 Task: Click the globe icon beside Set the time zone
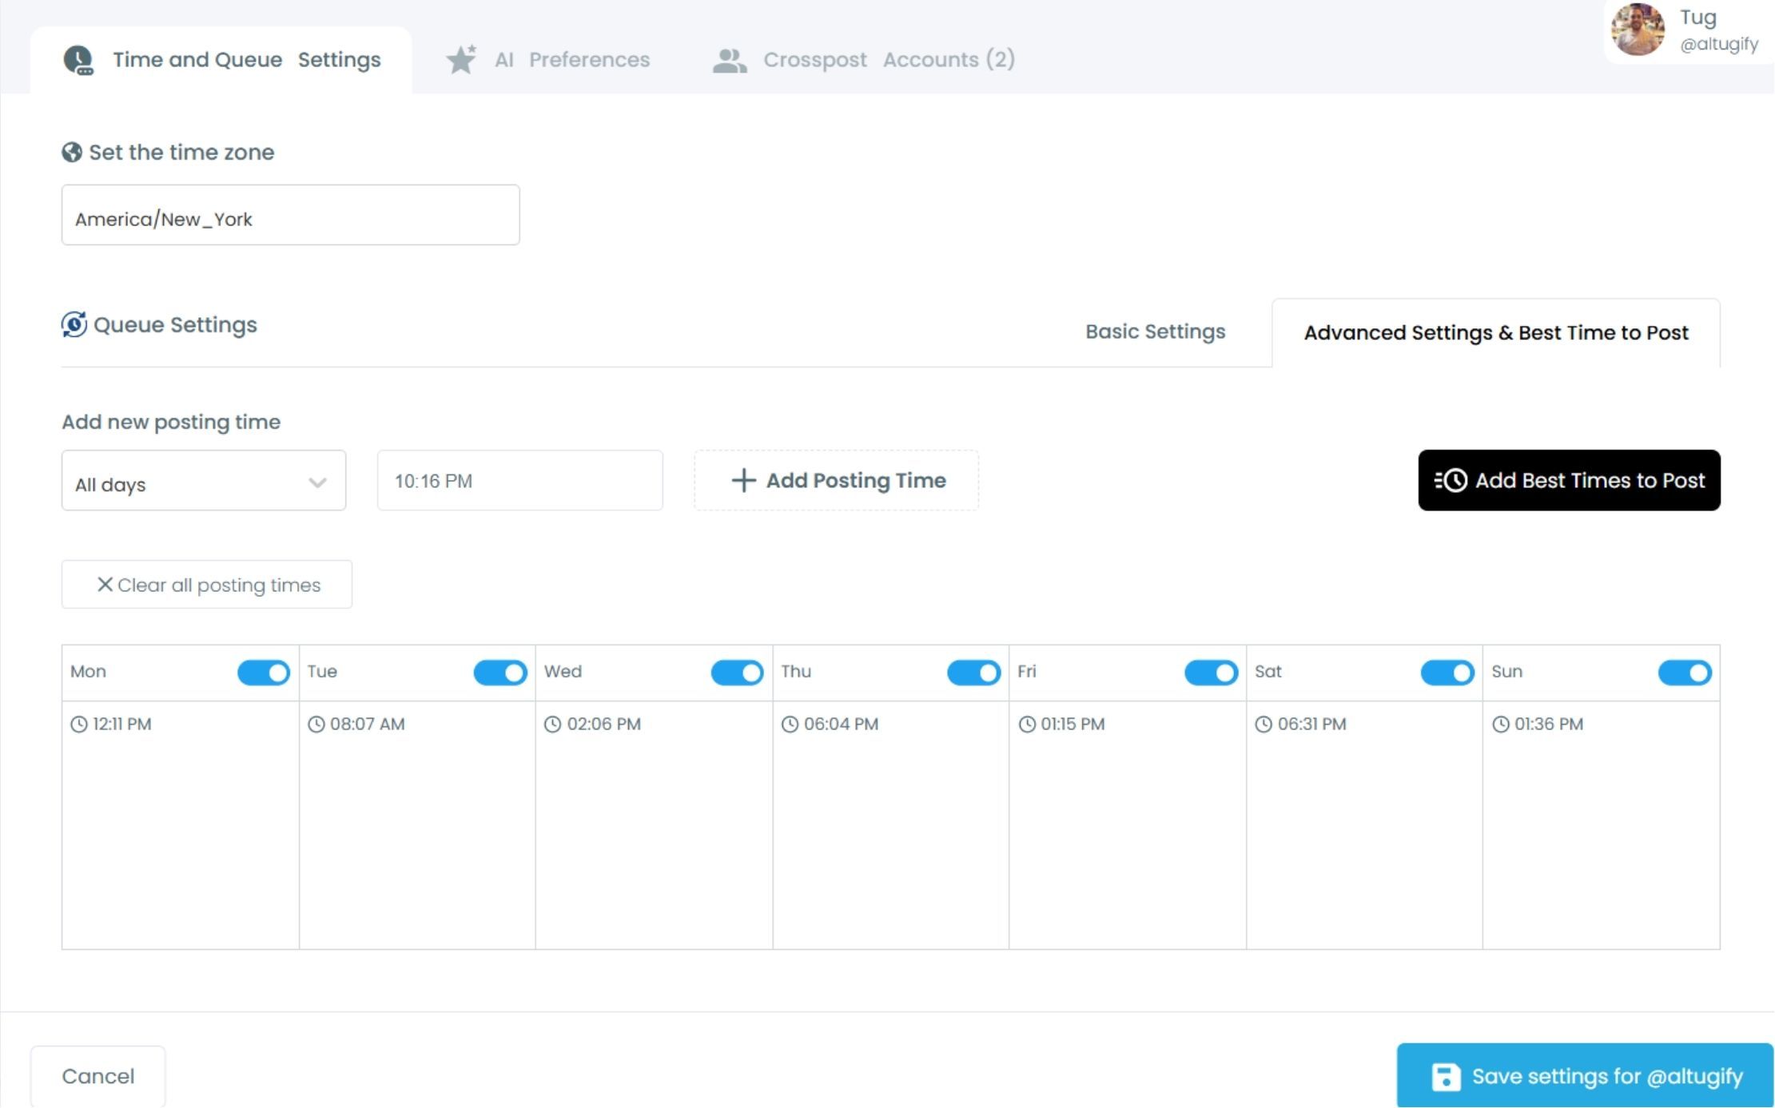[73, 150]
